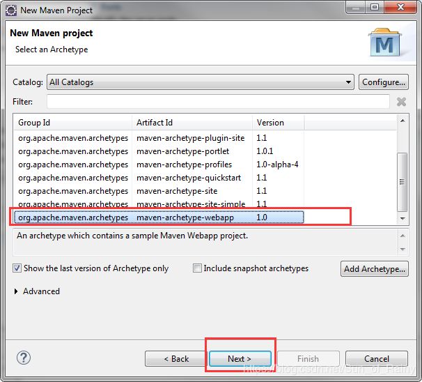The height and width of the screenshot is (382, 422).
Task: Maximize the New Maven Project window
Action: point(375,7)
